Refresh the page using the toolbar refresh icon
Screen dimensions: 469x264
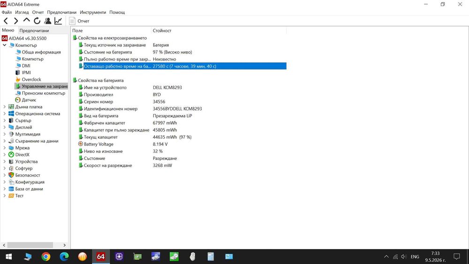pos(37,21)
